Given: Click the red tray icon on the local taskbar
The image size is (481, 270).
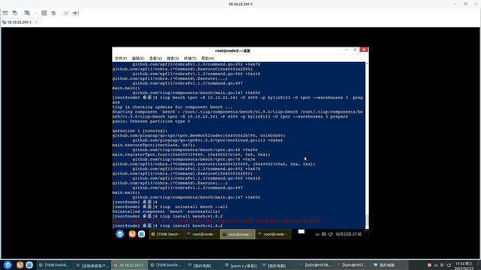Looking at the screenshot, I should (x=429, y=265).
